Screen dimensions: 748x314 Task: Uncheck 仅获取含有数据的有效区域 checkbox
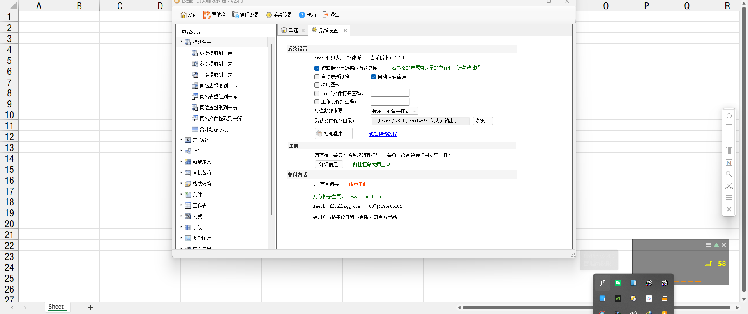317,68
